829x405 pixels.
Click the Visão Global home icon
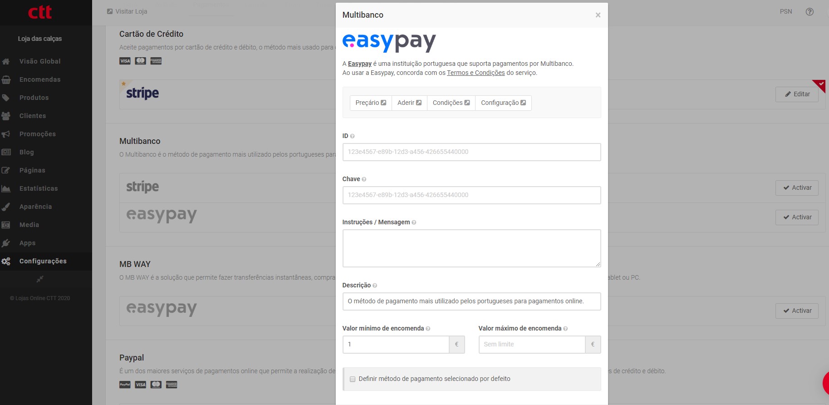pos(6,61)
